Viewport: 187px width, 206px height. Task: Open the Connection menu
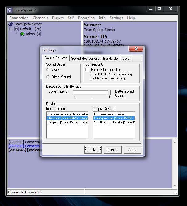pyautogui.click(x=19, y=18)
